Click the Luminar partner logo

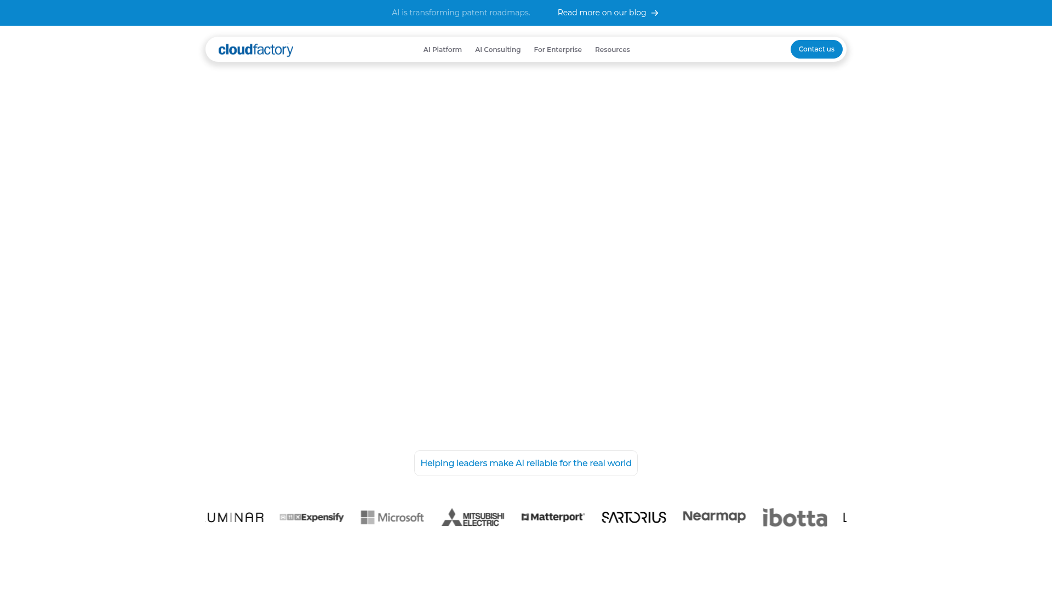(x=235, y=517)
